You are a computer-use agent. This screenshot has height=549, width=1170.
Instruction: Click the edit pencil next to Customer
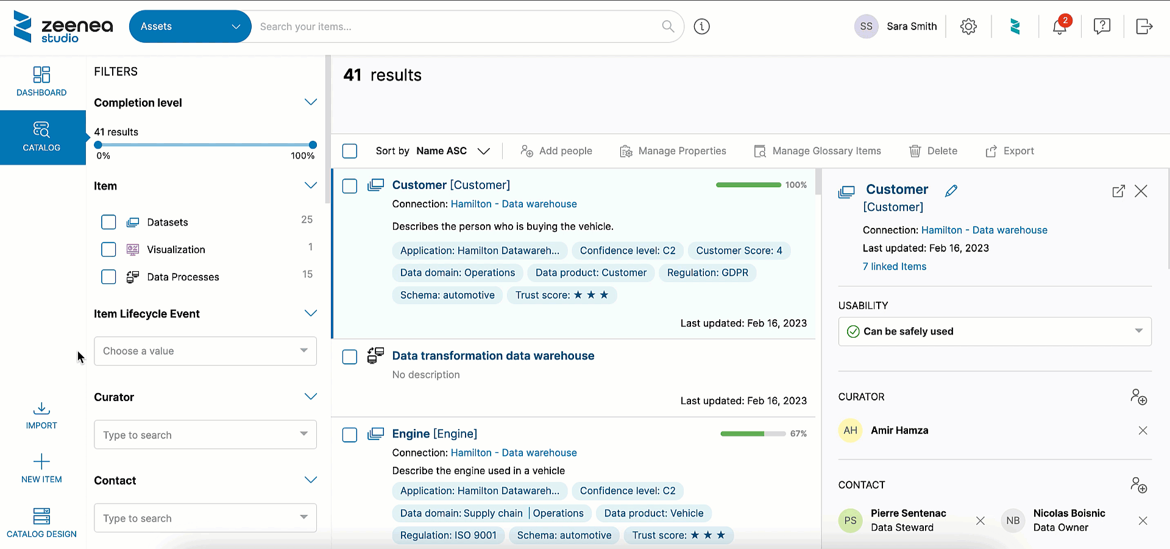[x=951, y=191]
